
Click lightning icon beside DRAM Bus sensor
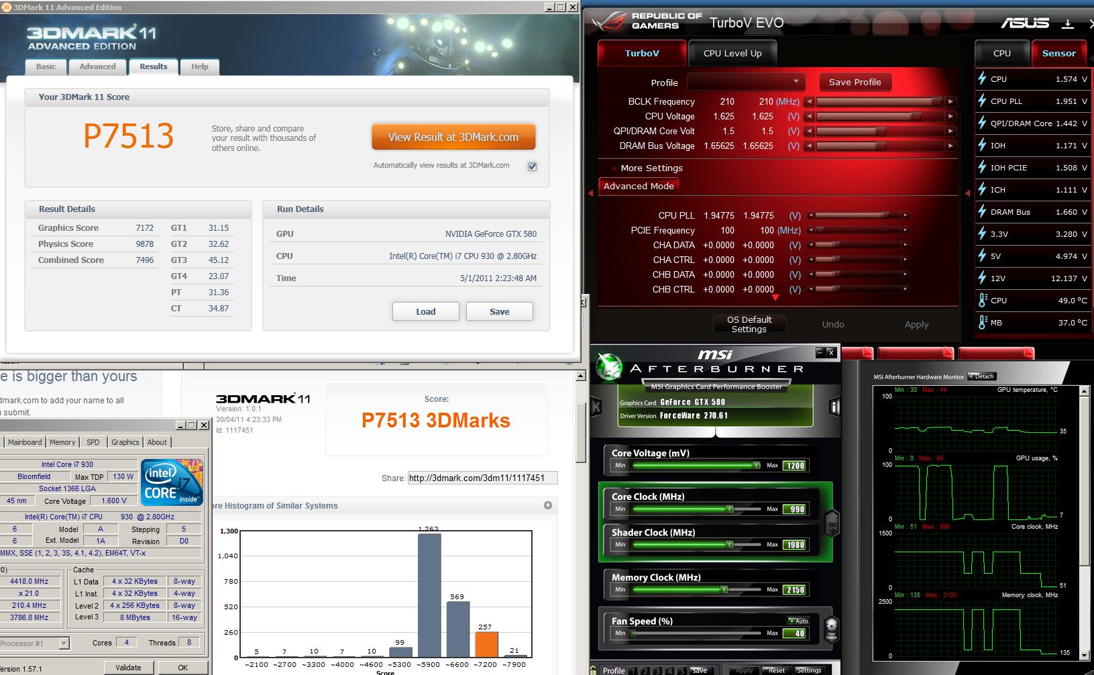[x=982, y=211]
